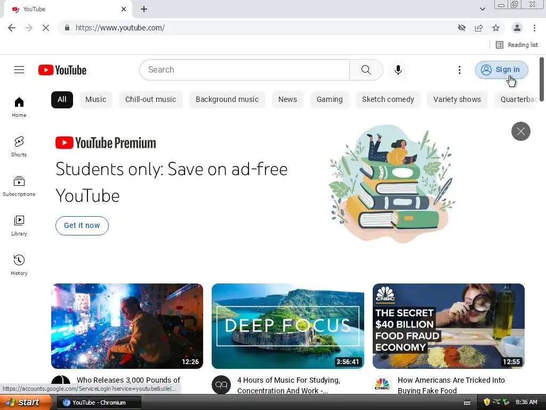This screenshot has height=410, width=546.
Task: Open the Reading list panel
Action: pos(517,45)
